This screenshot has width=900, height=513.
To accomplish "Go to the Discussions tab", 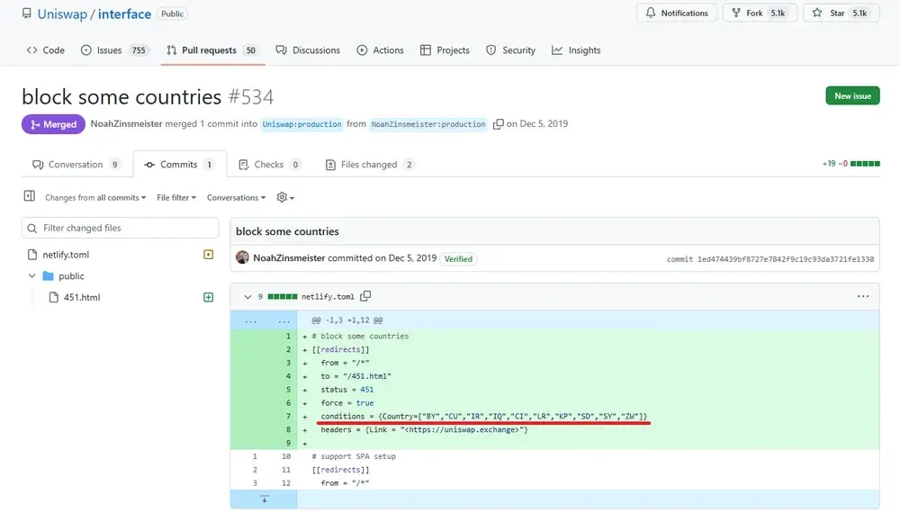I will click(x=308, y=49).
